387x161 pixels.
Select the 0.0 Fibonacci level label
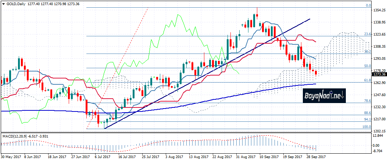pyautogui.click(x=367, y=6)
